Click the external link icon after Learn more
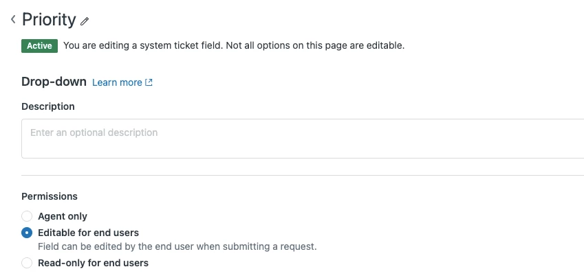 point(149,82)
